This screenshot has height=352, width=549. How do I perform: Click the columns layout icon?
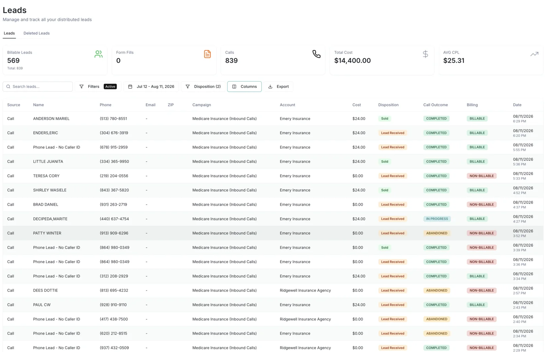234,87
